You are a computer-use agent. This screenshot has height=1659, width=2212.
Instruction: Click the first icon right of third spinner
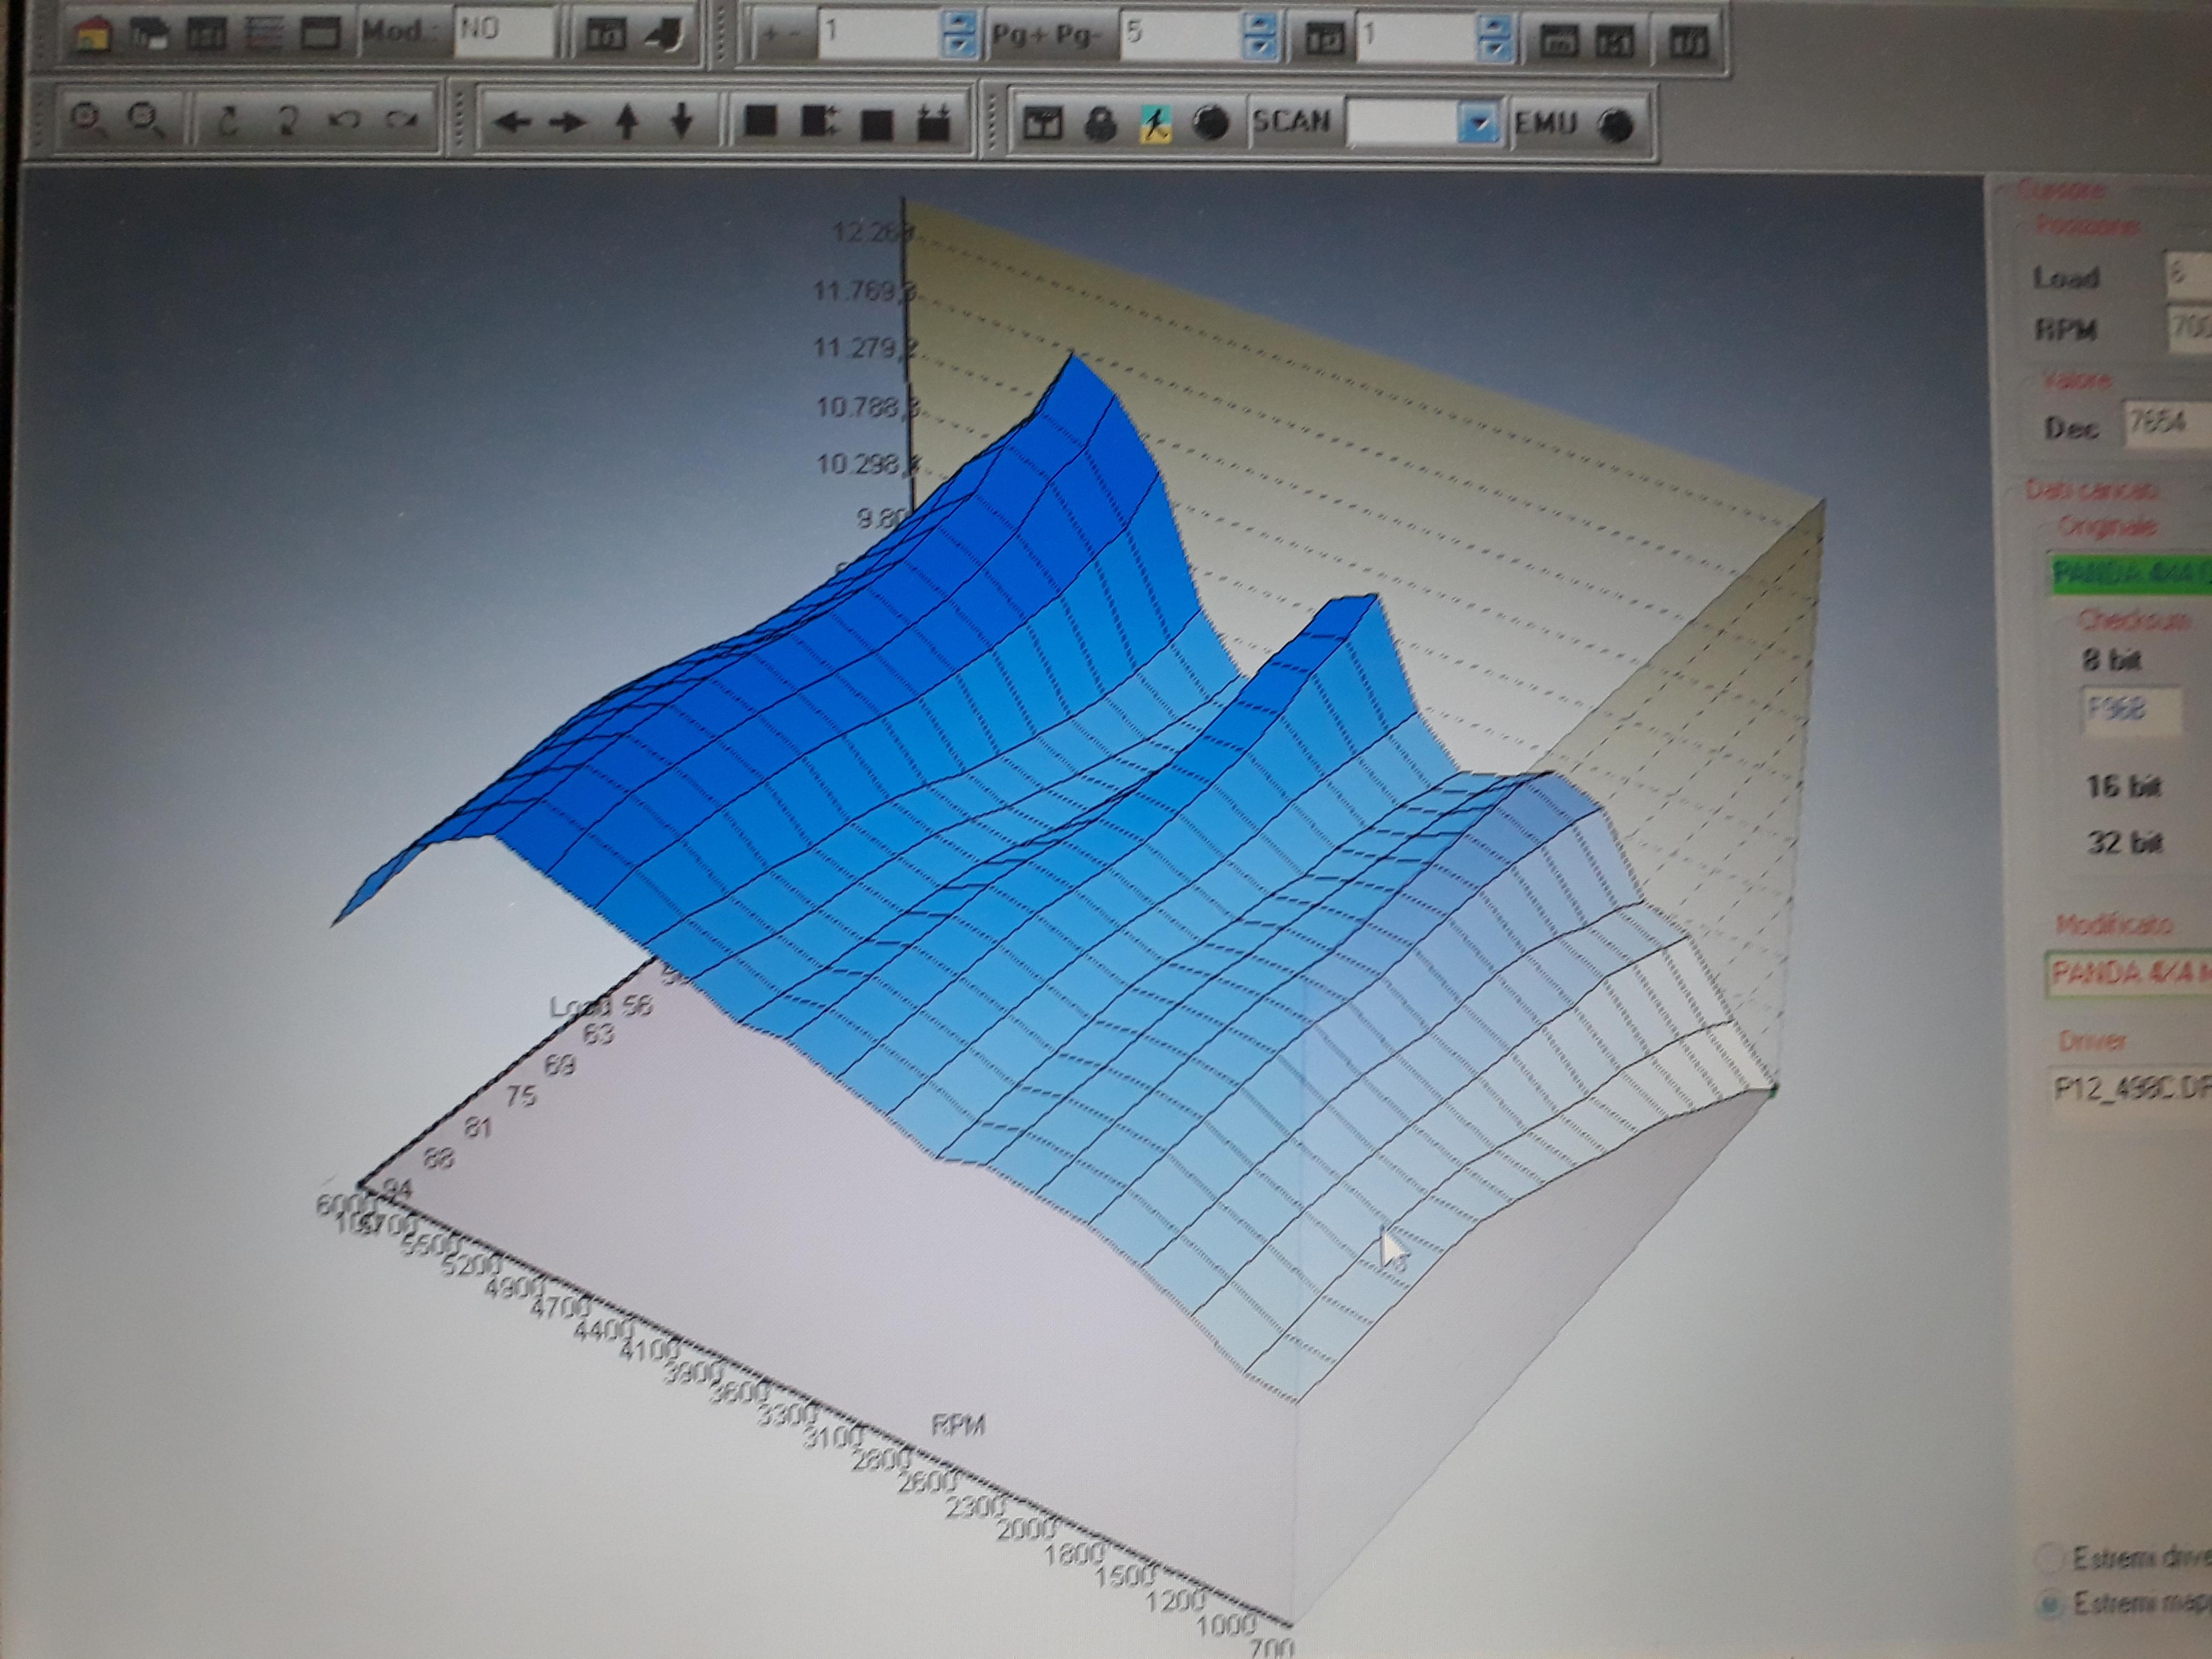tap(1558, 40)
